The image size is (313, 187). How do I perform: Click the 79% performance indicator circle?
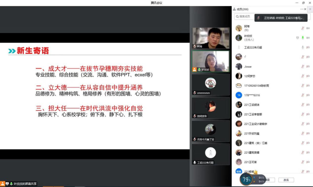(246, 179)
